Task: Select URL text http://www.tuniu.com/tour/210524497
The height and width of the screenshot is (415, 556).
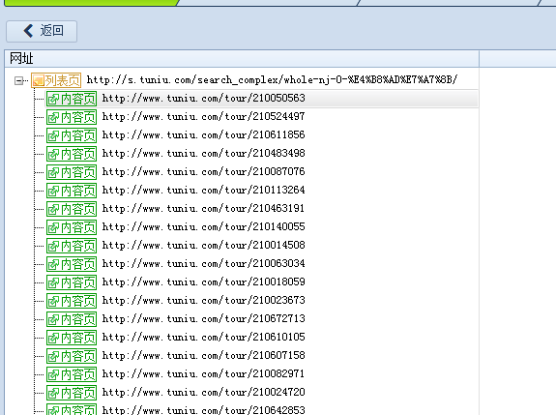Action: coord(203,117)
